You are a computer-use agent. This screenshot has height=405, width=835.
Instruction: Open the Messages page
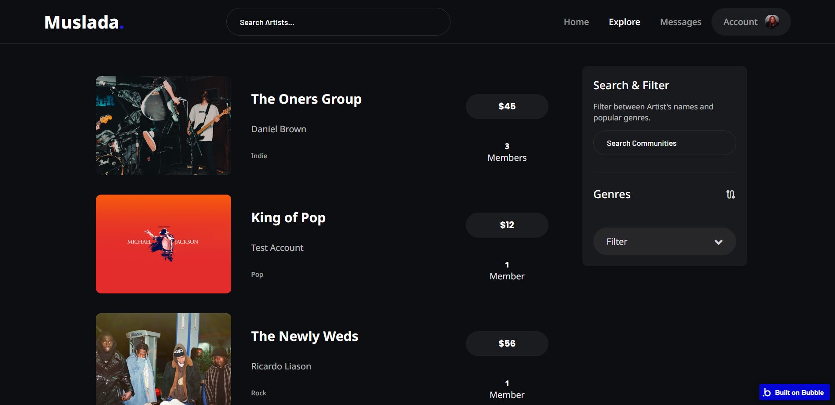680,22
